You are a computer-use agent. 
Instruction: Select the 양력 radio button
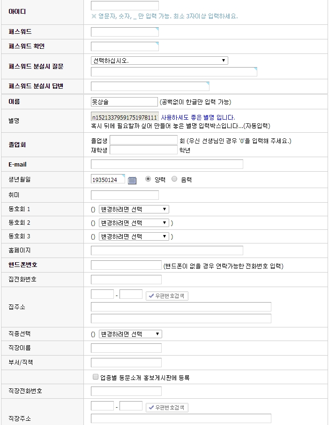point(148,179)
